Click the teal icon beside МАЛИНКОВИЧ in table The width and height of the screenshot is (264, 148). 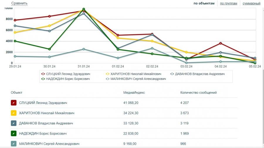click(x=13, y=144)
